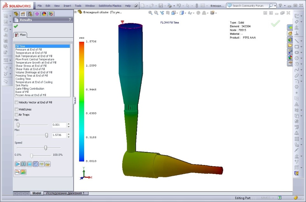Click the Speed slider handle
Image resolution: width=306 pixels, height=202 pixels.
pos(46,148)
